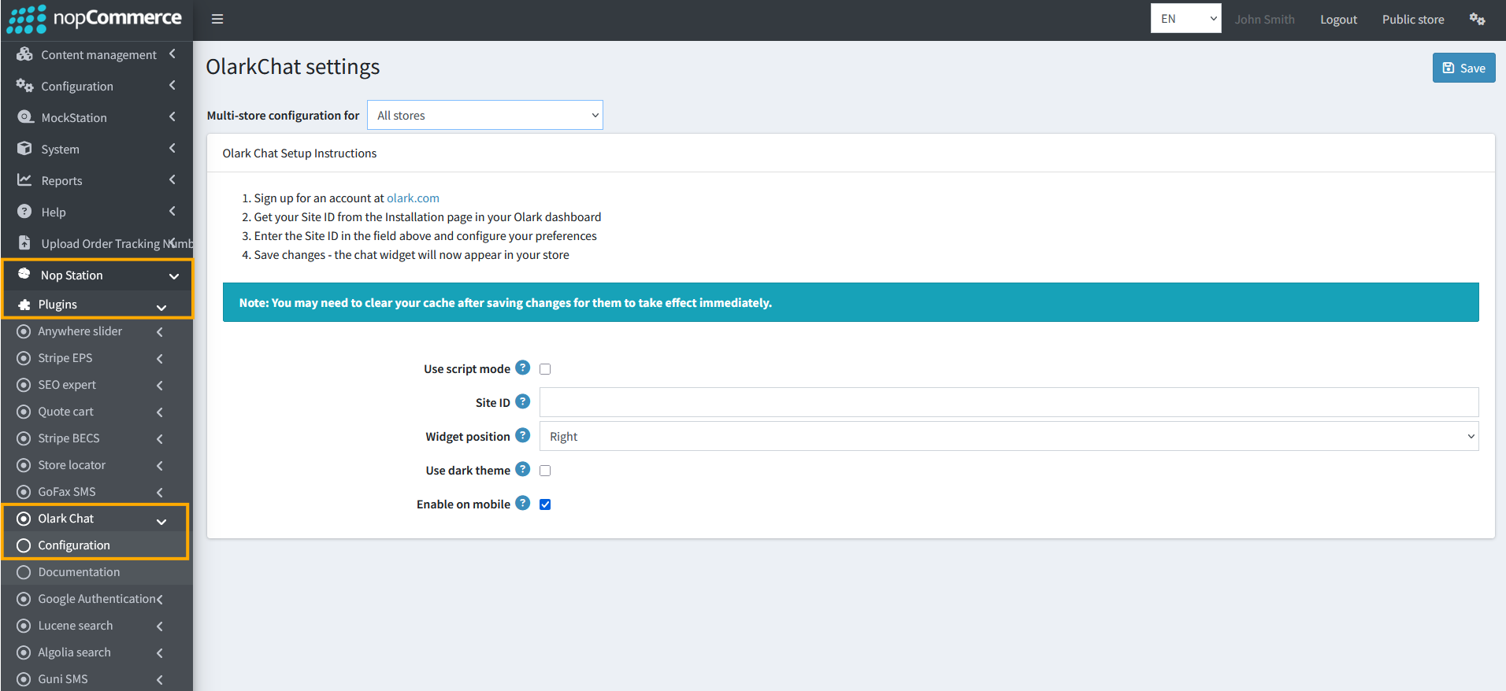Toggle the hamburger sidebar menu icon
The height and width of the screenshot is (691, 1506).
tap(217, 19)
